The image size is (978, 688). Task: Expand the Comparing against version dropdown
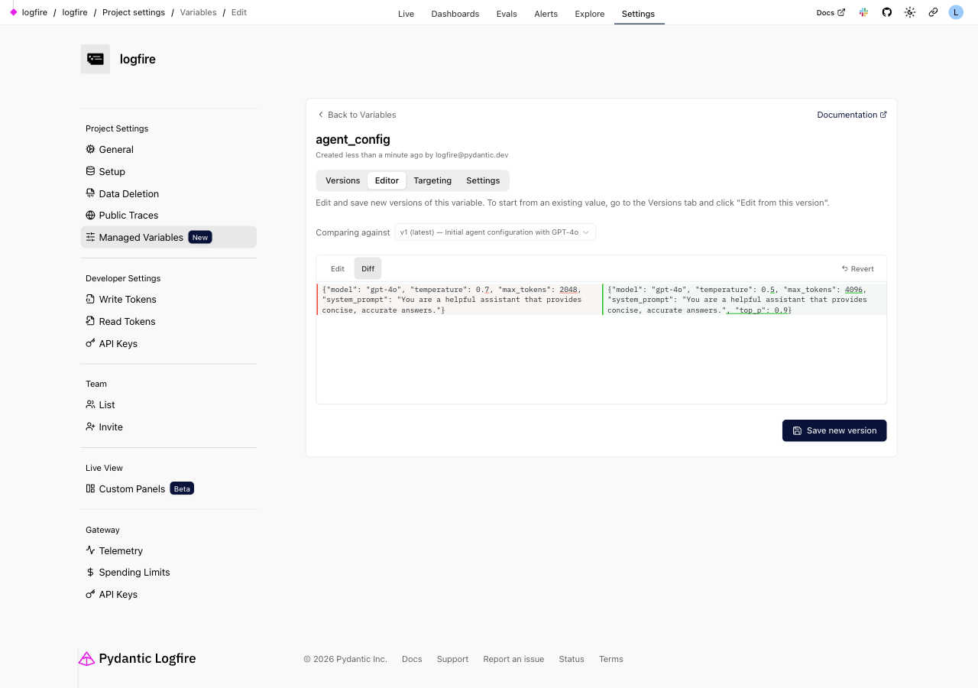[x=495, y=232]
